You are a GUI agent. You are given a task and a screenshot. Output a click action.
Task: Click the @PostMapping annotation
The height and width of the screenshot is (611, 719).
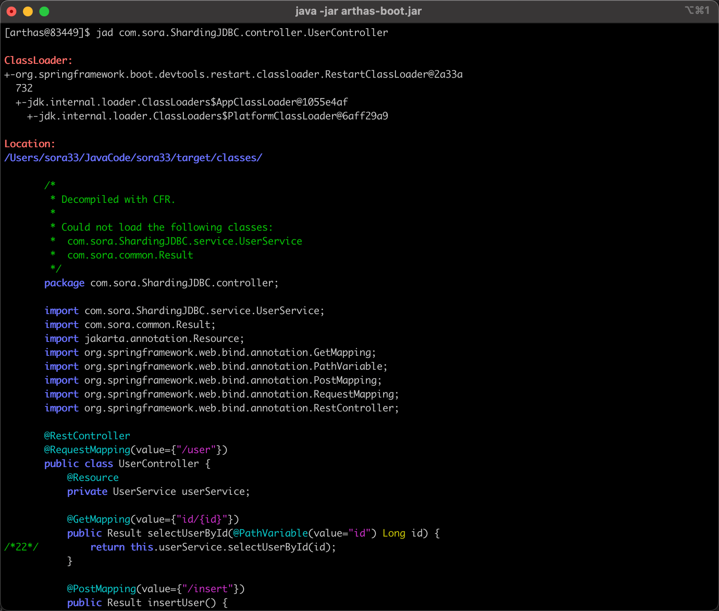101,589
